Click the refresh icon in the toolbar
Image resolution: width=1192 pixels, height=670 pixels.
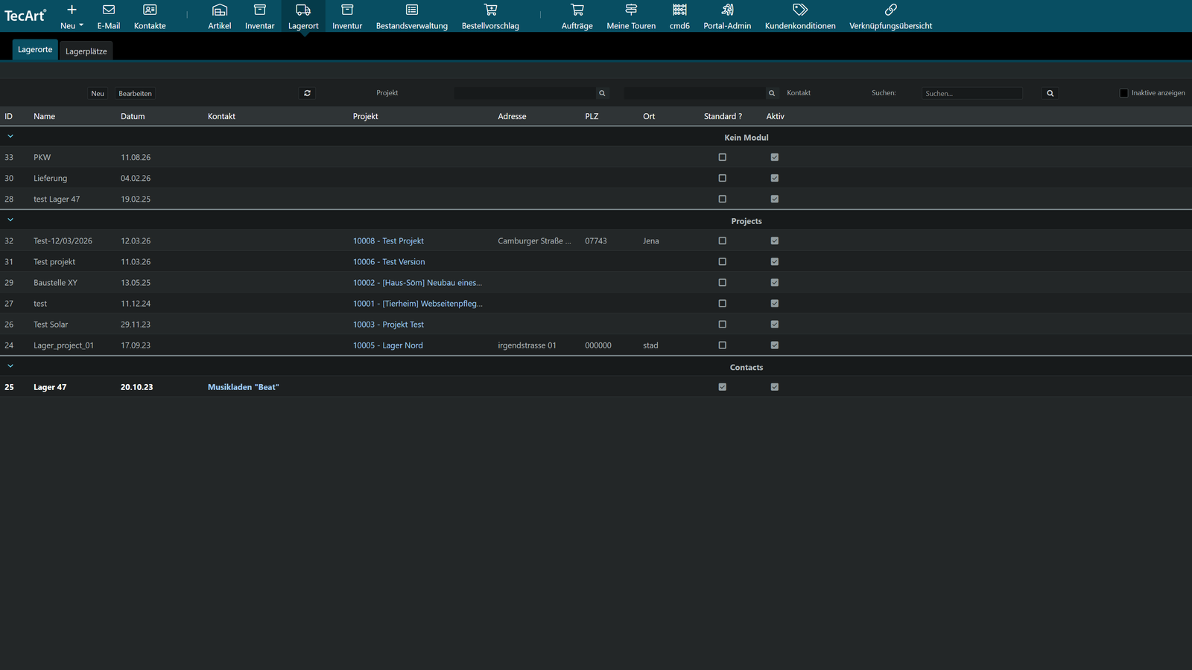pyautogui.click(x=307, y=93)
